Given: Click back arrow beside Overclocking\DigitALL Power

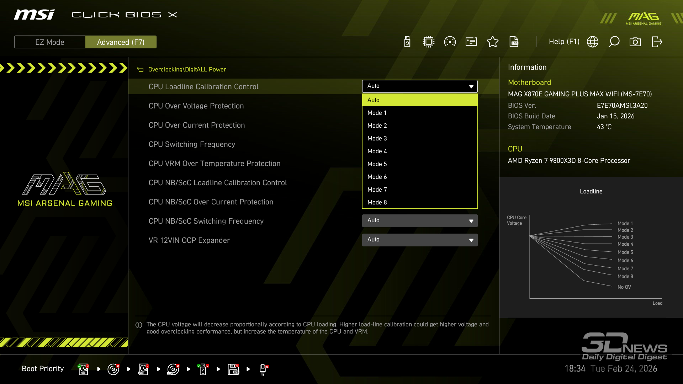Looking at the screenshot, I should (x=140, y=69).
